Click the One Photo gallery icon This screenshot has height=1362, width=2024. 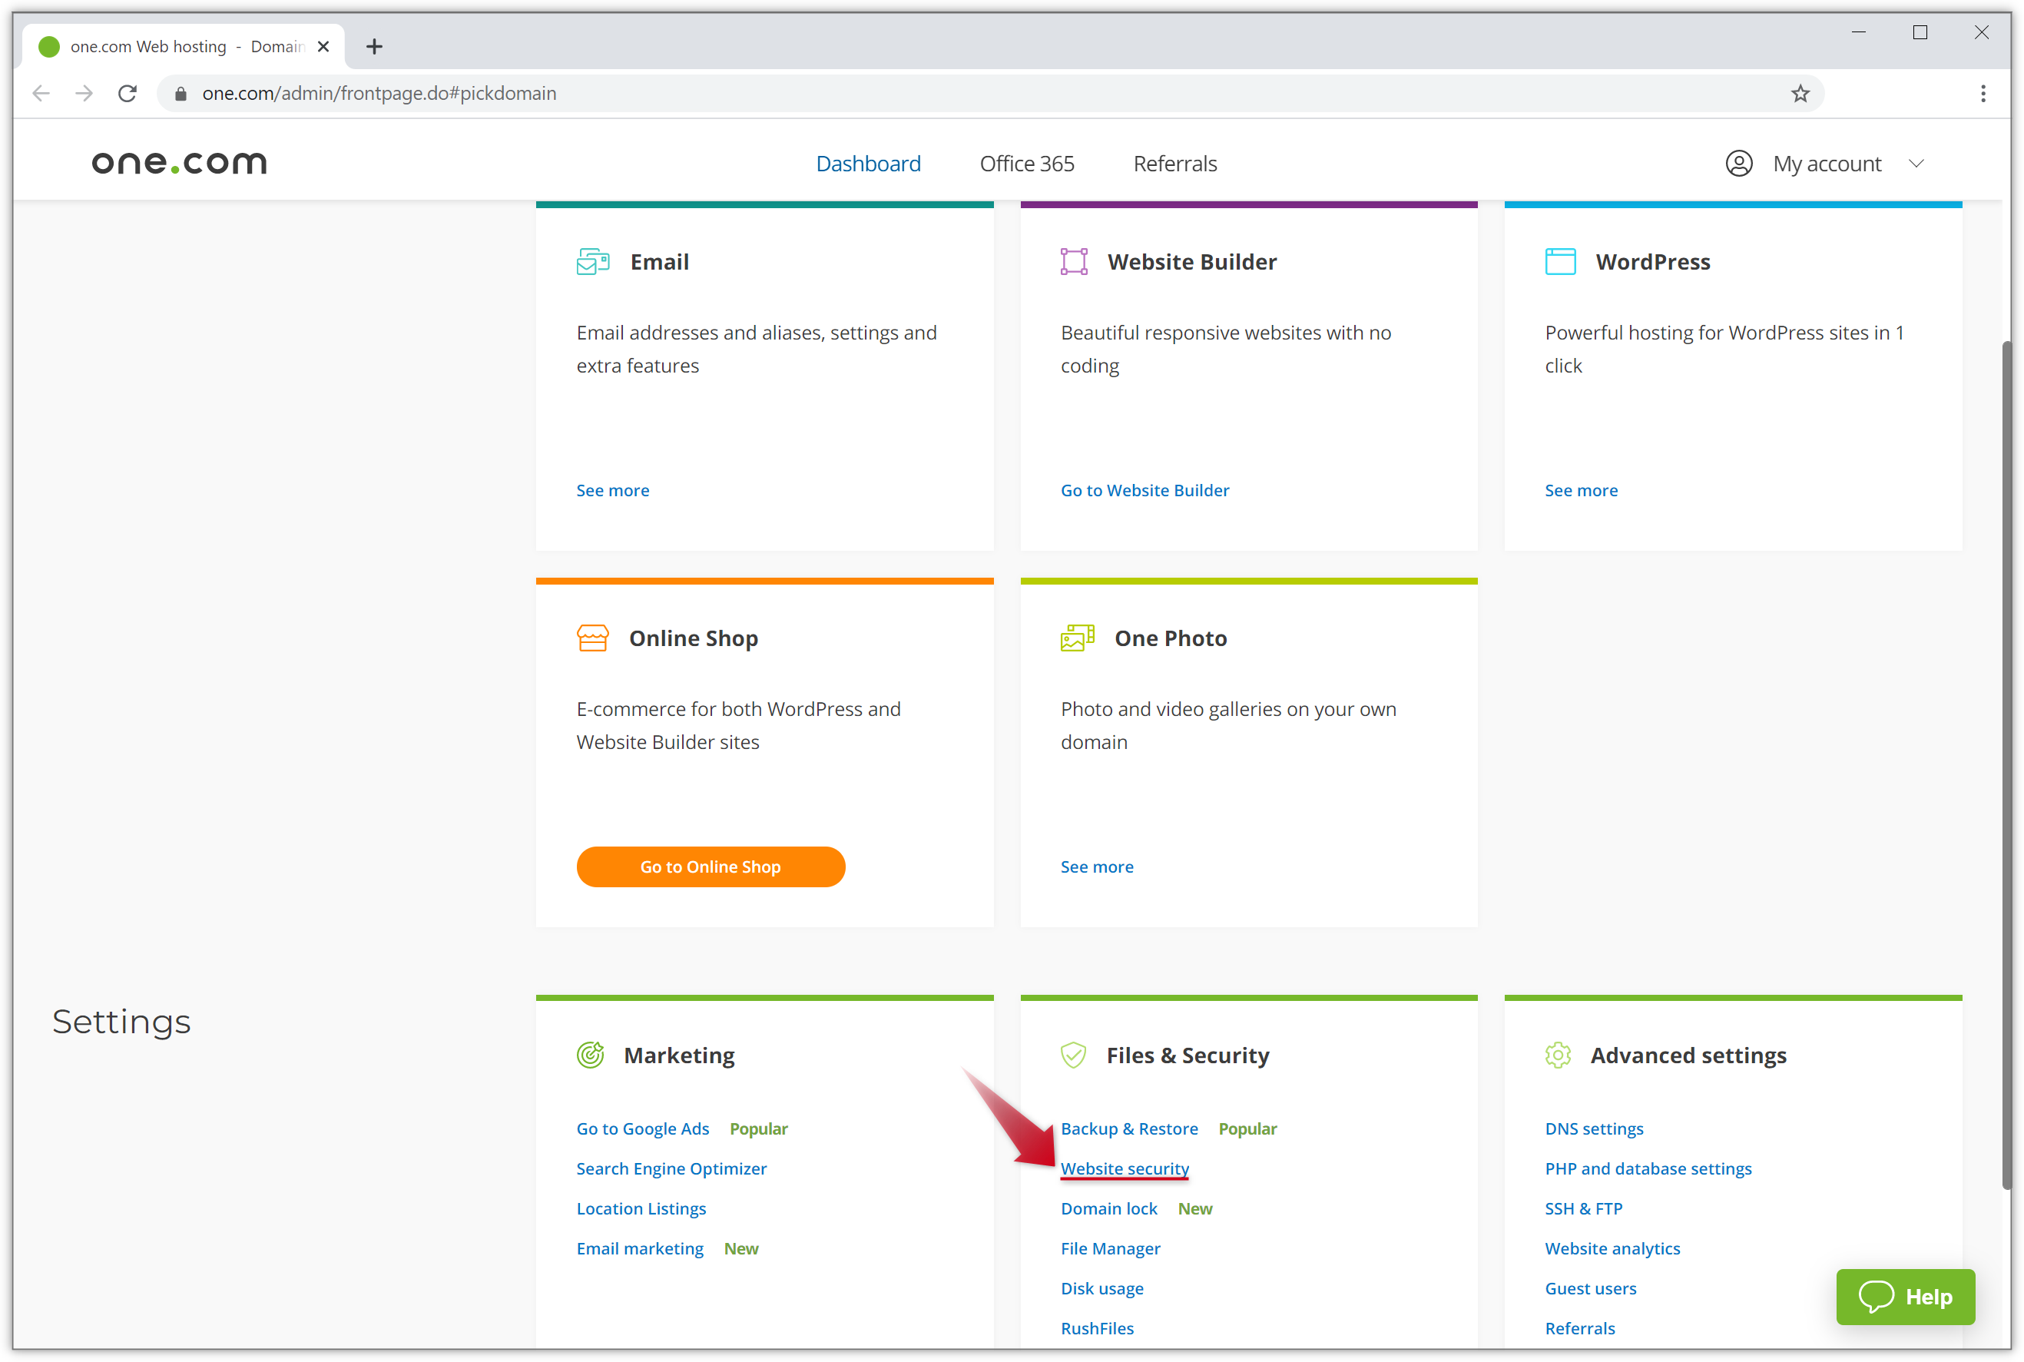[1076, 637]
